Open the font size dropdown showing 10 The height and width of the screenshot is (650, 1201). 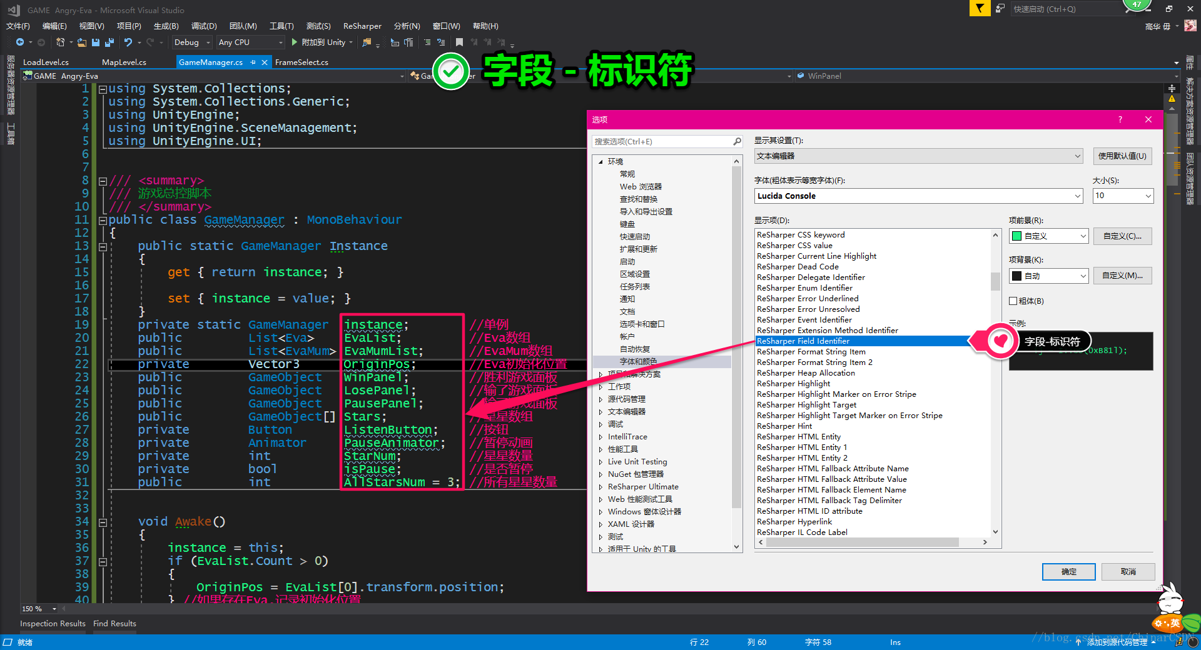pos(1123,196)
